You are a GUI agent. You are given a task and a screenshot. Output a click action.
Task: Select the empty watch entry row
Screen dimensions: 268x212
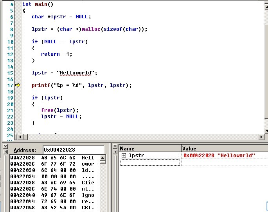tap(150, 162)
